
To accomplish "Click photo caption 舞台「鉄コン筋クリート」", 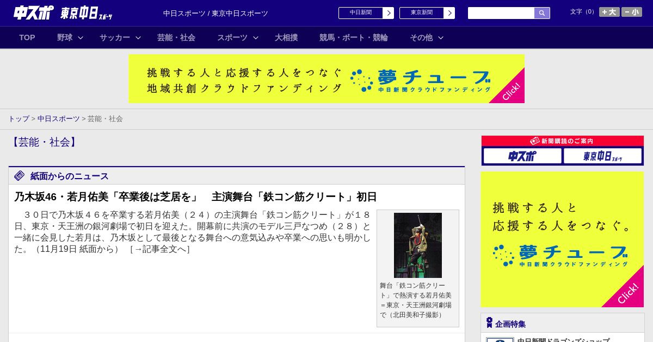I will (416, 300).
